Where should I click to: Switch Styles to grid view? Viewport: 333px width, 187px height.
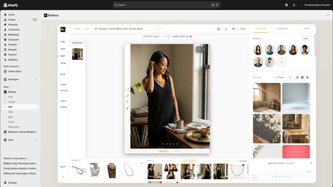pyautogui.click(x=302, y=77)
